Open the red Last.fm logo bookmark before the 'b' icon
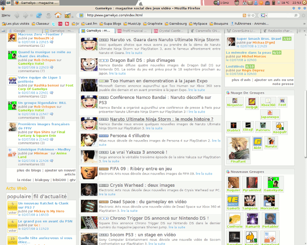This screenshot has width=307, height=245. tap(60, 24)
